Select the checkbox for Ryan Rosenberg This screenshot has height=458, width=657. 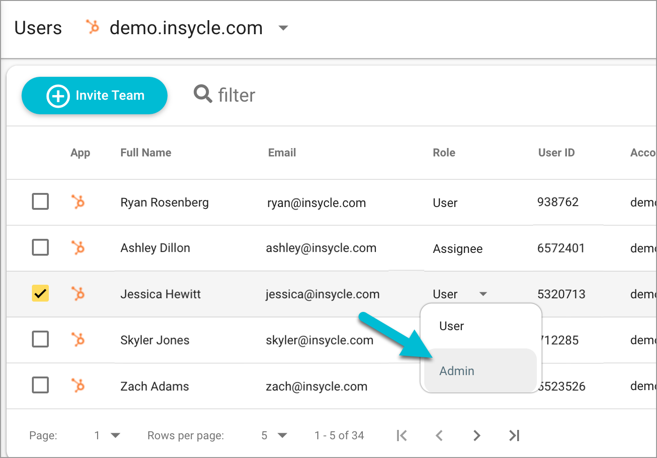pyautogui.click(x=40, y=201)
